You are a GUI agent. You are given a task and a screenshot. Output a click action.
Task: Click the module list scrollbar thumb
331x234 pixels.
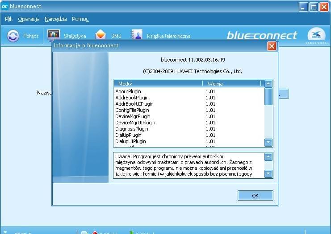point(268,96)
